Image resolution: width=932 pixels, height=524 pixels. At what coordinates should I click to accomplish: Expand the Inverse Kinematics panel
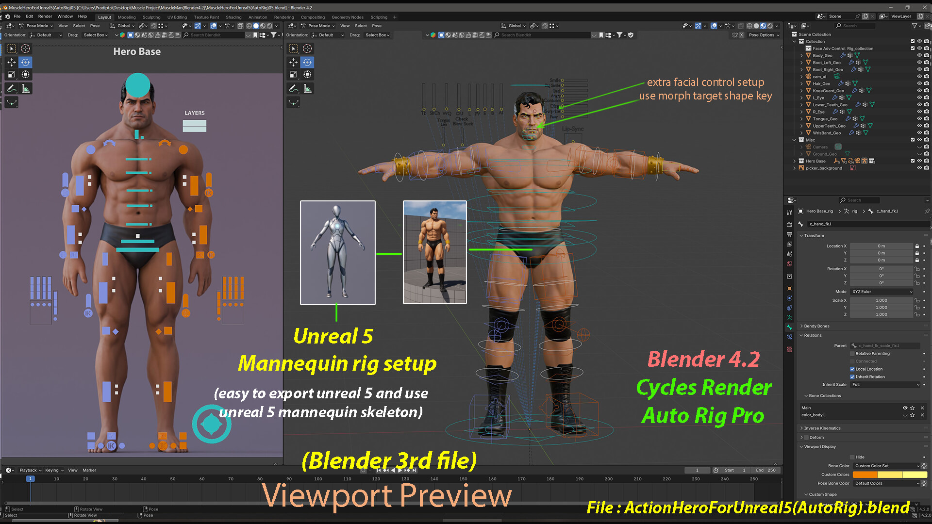(822, 428)
